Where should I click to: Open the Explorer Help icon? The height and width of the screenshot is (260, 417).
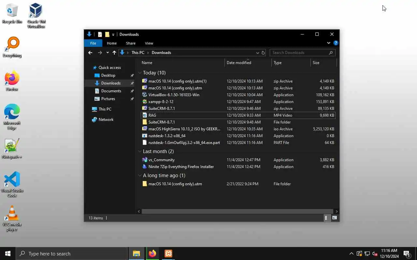point(336,43)
